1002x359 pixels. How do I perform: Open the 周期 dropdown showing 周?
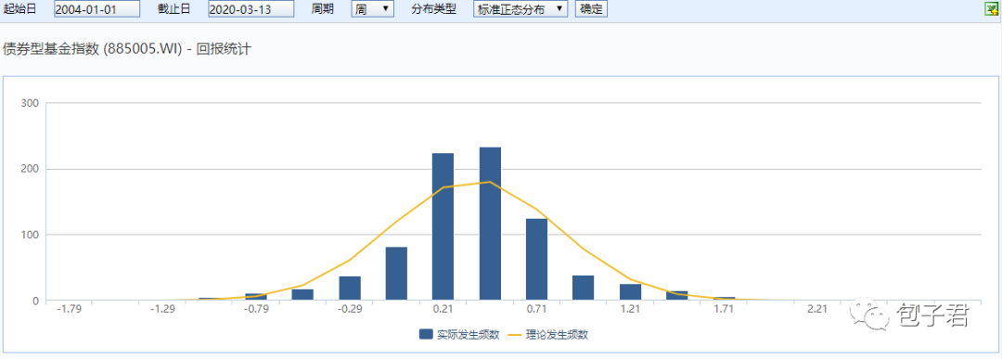[x=373, y=9]
